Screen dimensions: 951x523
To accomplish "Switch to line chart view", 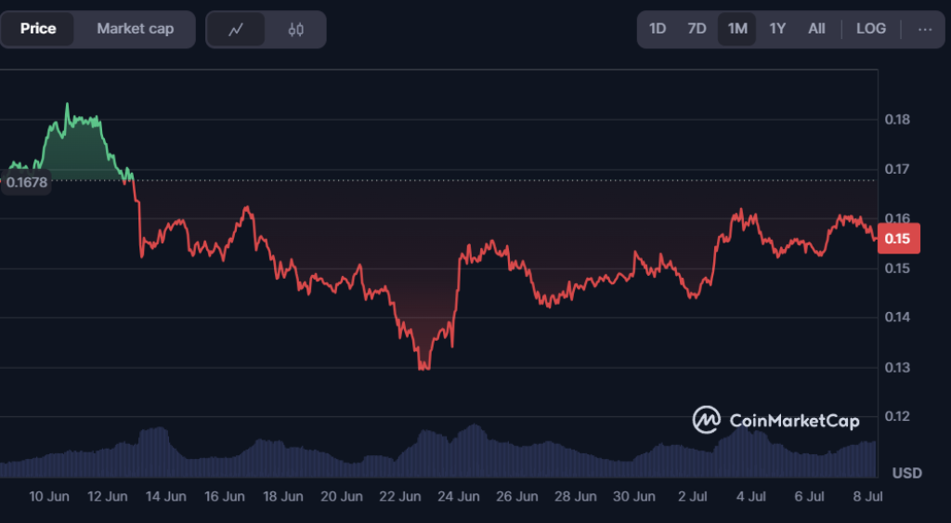I will [x=236, y=29].
